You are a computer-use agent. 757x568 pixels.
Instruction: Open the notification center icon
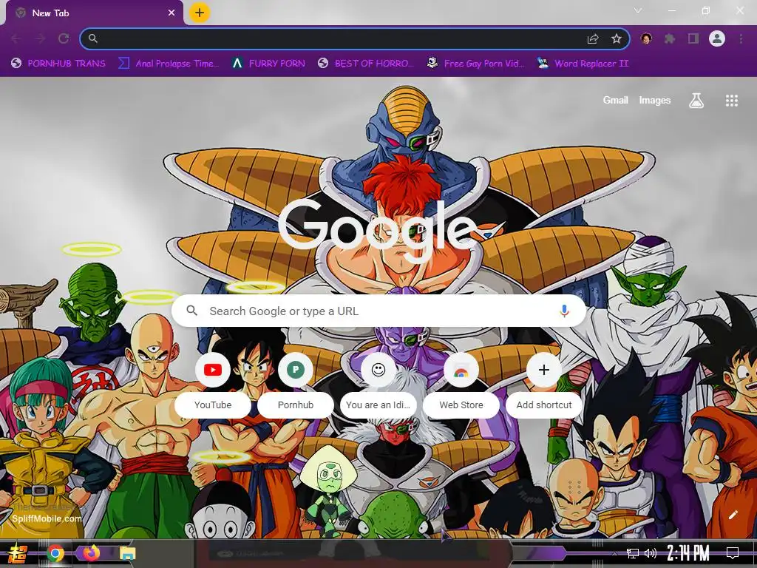coord(733,553)
